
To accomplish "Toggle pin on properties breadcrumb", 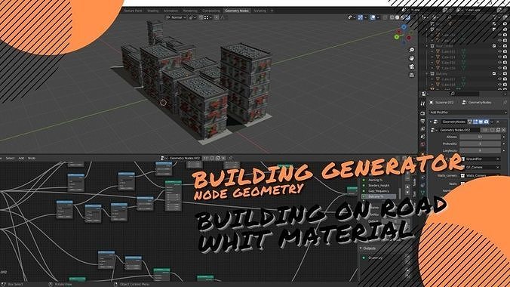I will coord(505,102).
